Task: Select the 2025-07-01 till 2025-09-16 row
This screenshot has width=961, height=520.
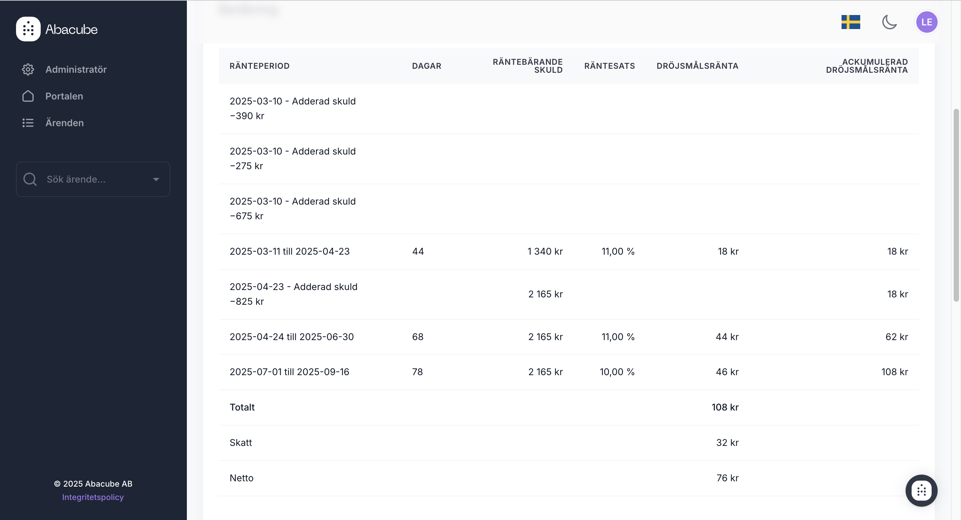Action: [x=289, y=372]
